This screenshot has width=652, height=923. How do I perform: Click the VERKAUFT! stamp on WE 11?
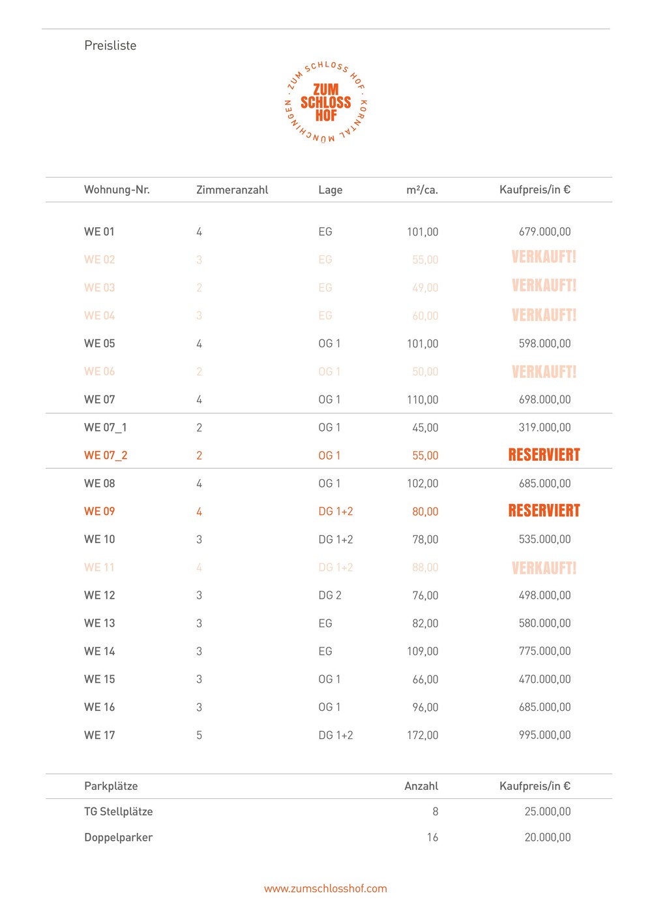click(544, 568)
